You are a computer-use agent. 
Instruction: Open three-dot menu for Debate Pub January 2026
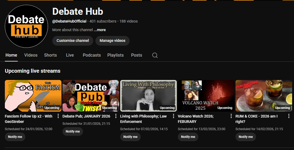[116, 116]
